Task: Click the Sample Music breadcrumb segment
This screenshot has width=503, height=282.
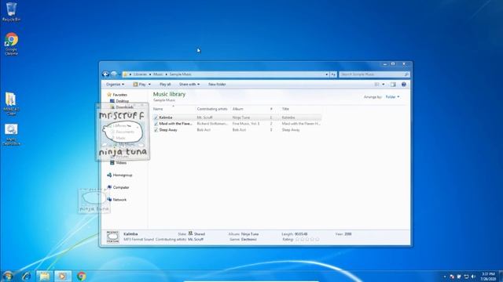Action: (180, 74)
